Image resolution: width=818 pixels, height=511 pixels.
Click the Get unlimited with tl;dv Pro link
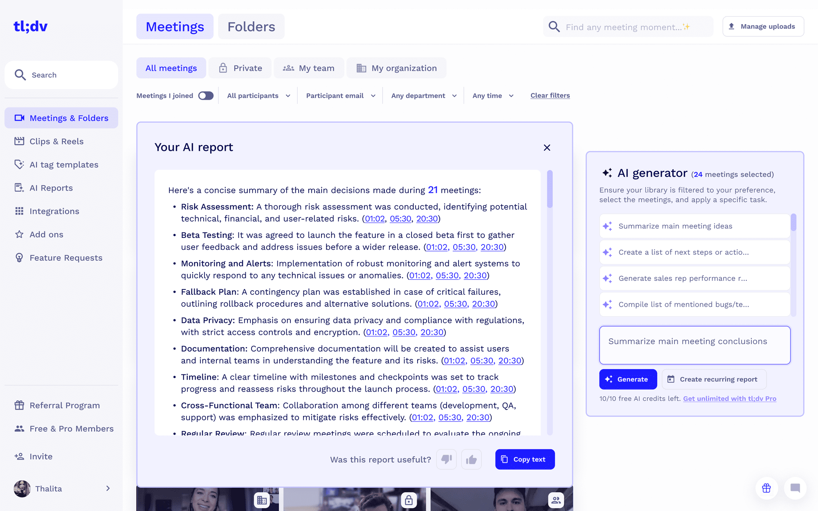730,398
